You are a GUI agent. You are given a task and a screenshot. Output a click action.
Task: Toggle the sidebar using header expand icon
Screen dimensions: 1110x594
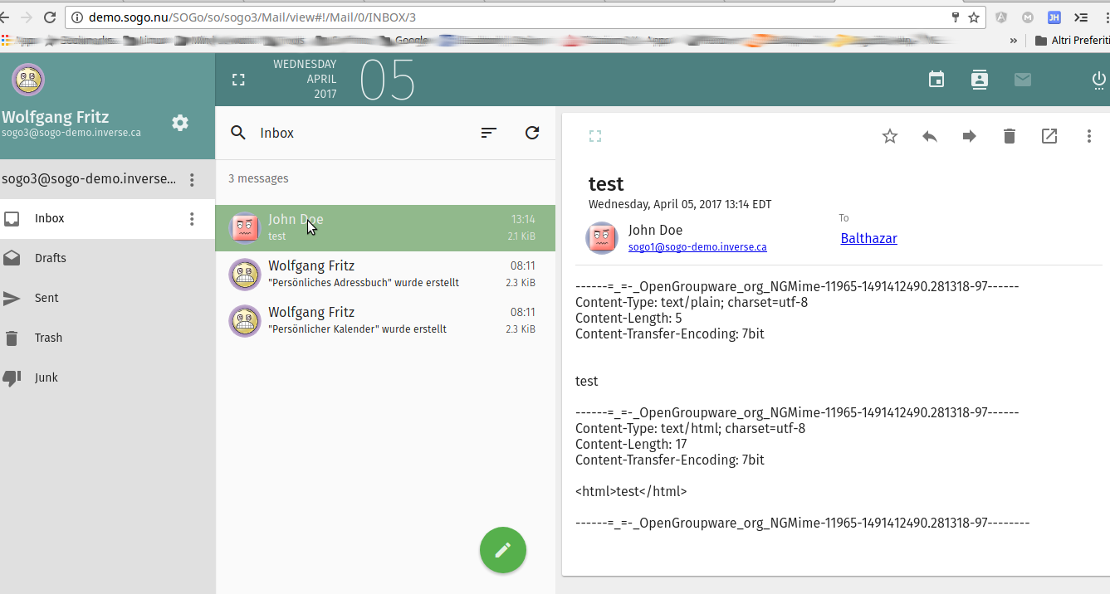238,80
